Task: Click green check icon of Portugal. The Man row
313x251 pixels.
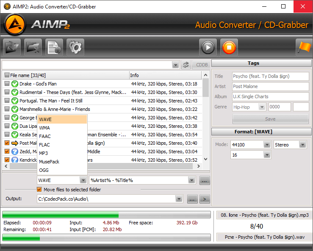Action: coord(15,101)
